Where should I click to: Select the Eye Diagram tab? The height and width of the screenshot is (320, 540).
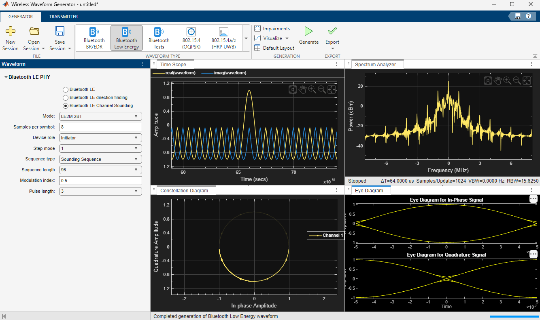(370, 190)
